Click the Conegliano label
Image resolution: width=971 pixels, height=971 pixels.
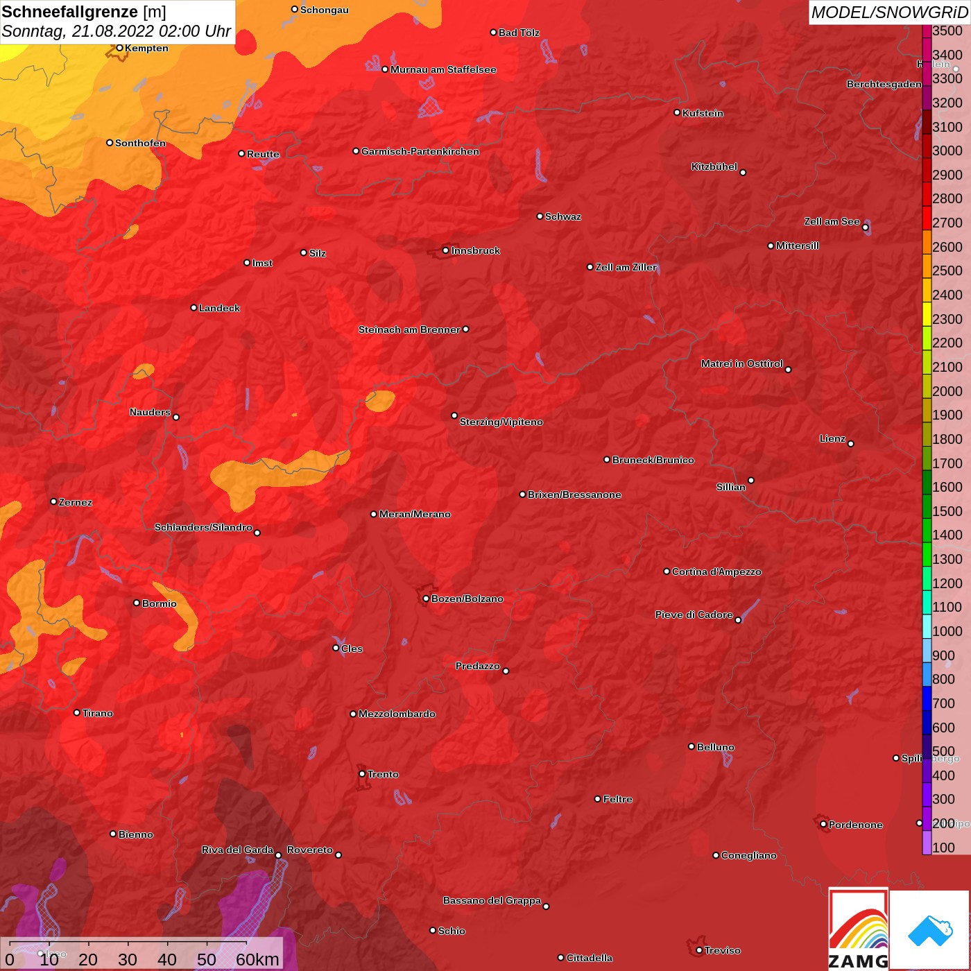748,855
